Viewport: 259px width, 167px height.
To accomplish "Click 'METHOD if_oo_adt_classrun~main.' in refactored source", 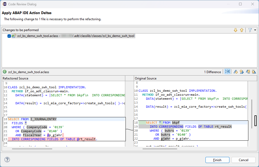I will 41,91.
